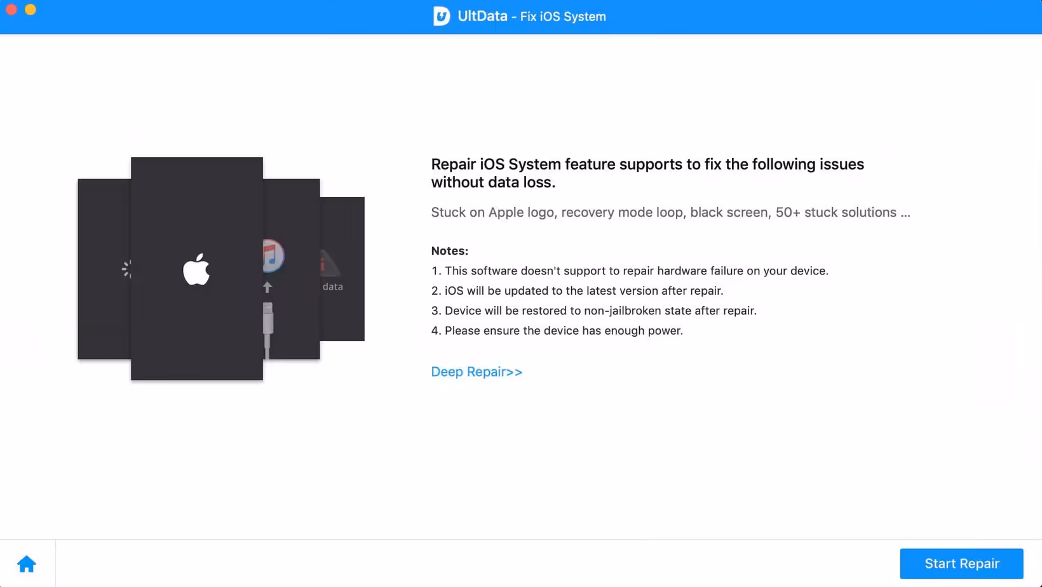The width and height of the screenshot is (1042, 587).
Task: Open the Deep Repair>> link
Action: [x=477, y=372]
